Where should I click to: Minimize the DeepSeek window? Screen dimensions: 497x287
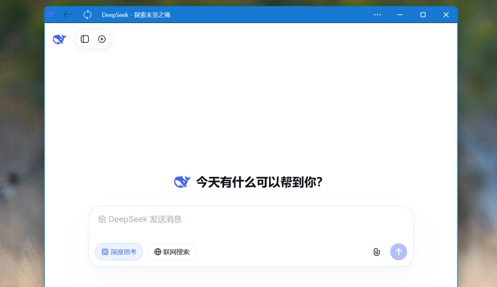click(x=399, y=14)
